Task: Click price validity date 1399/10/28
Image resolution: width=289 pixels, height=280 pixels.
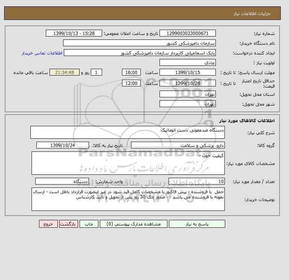Action: pos(187,83)
